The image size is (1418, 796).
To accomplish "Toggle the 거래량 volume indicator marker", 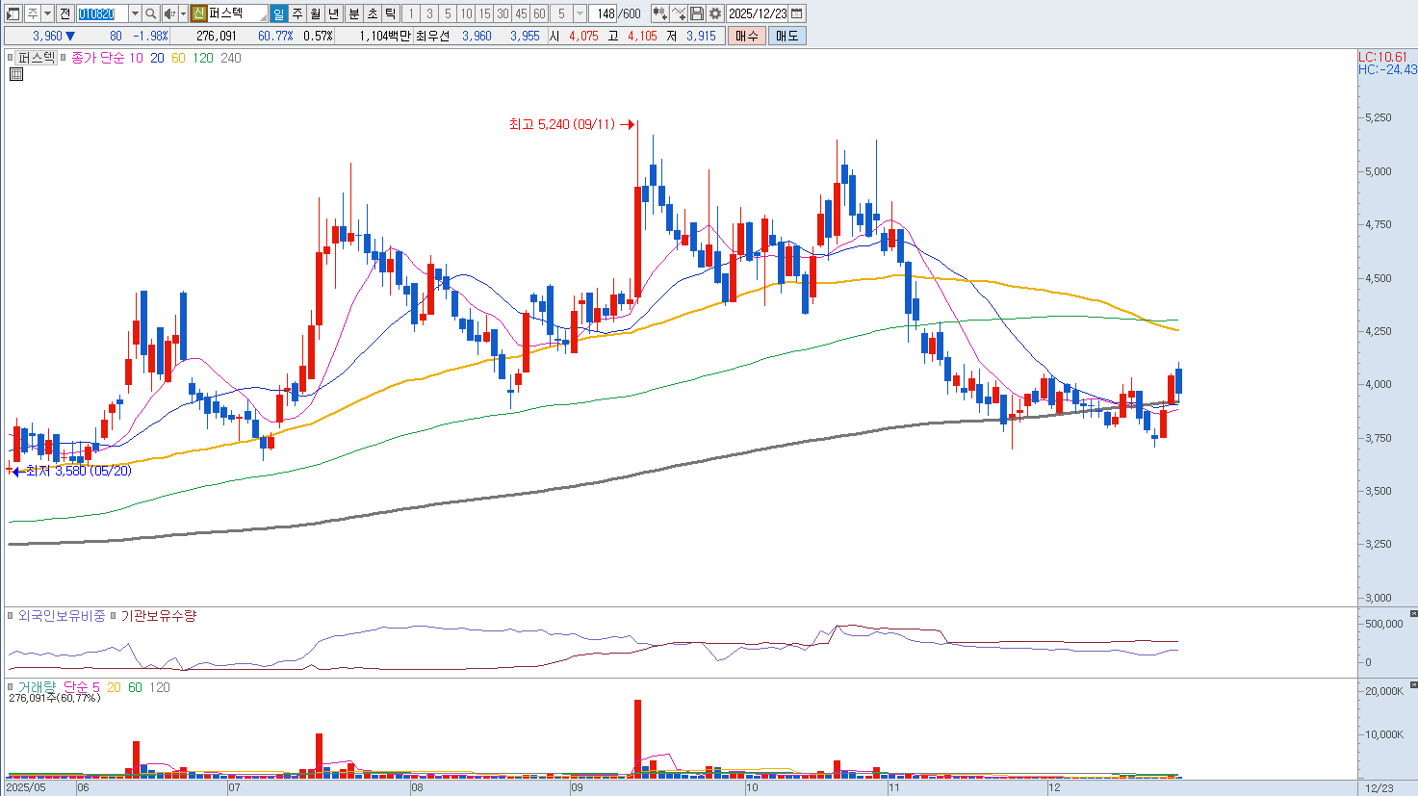I will (x=11, y=687).
